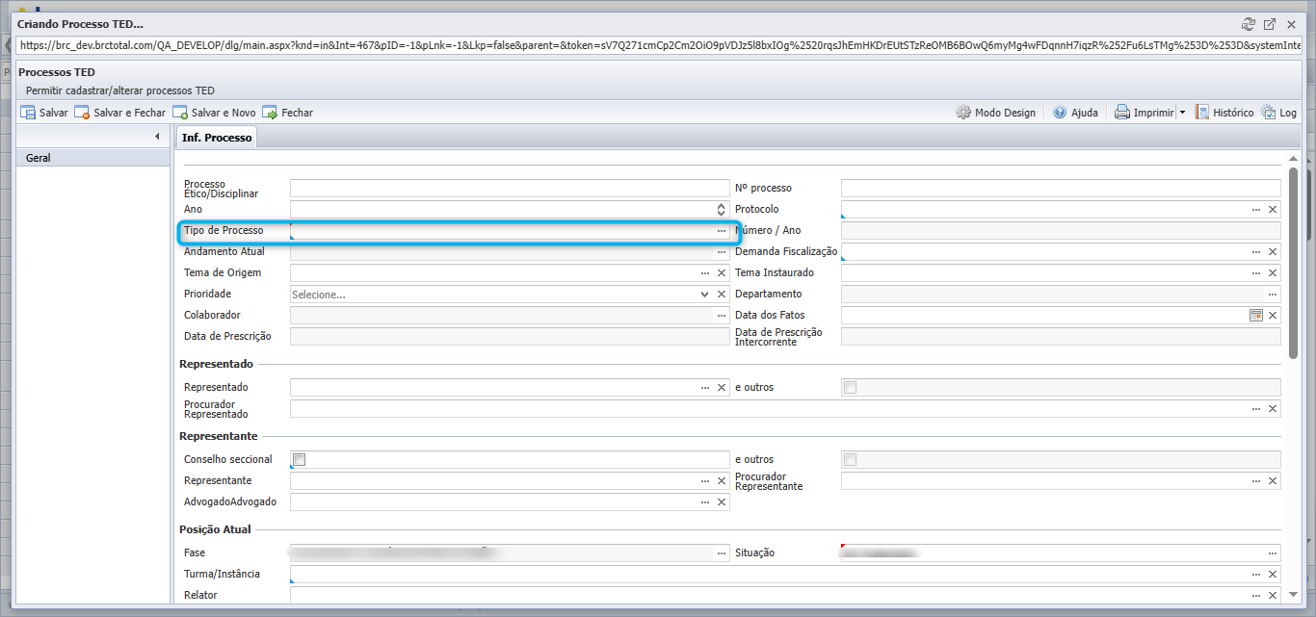Open lookup for Procurador Representante

click(1256, 481)
